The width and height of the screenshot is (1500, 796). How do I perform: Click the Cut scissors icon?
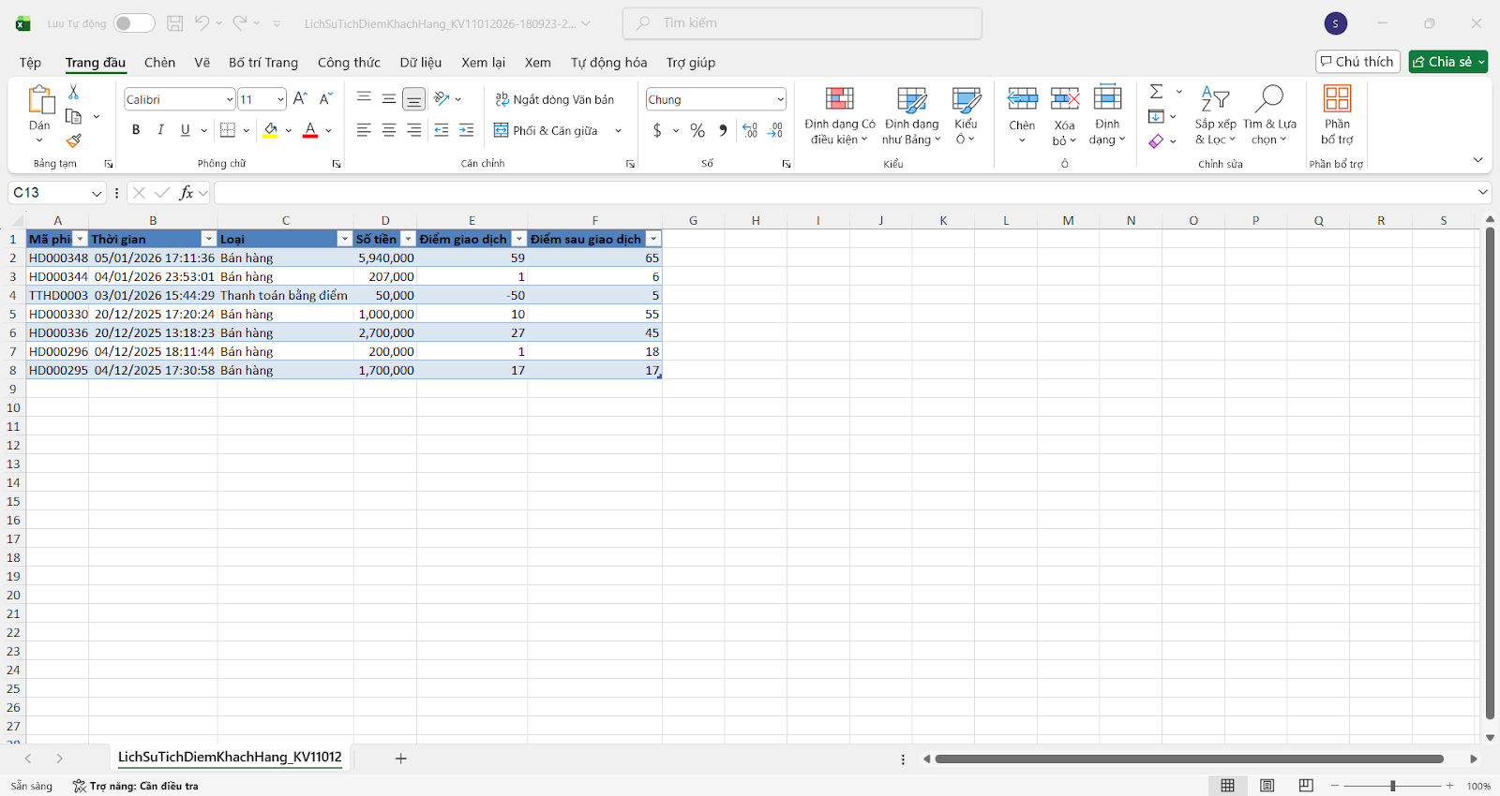(x=73, y=92)
